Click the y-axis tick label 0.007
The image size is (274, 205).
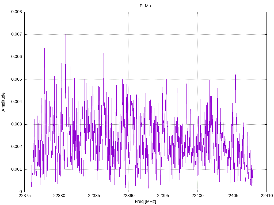17,34
